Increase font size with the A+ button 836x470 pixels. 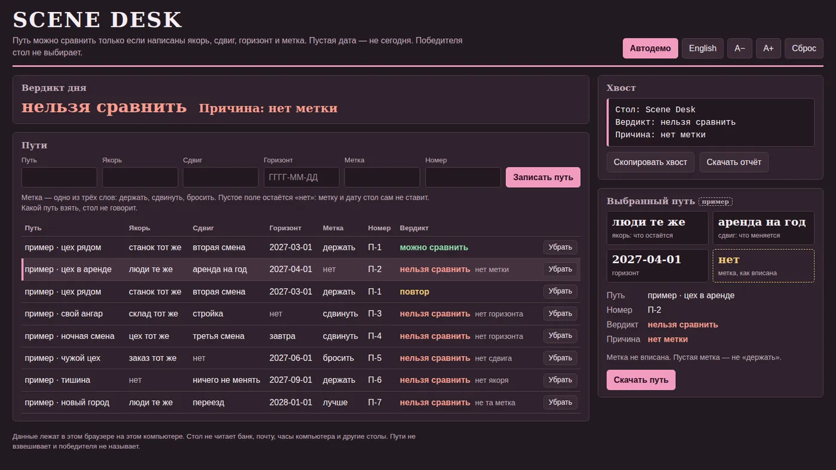click(x=769, y=48)
